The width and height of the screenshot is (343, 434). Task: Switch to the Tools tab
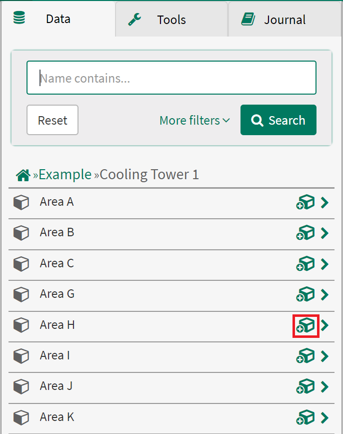pyautogui.click(x=171, y=19)
